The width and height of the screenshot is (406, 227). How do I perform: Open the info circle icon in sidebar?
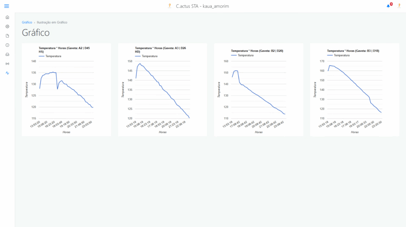7,45
